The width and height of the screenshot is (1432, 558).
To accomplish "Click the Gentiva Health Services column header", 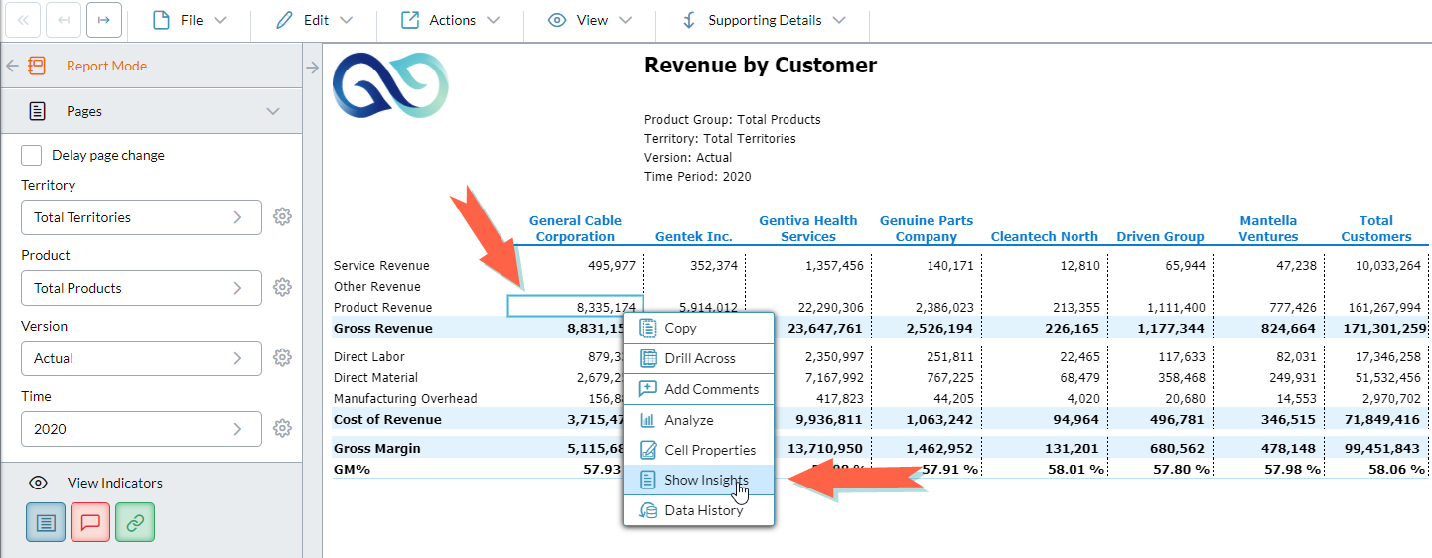I will (x=808, y=228).
